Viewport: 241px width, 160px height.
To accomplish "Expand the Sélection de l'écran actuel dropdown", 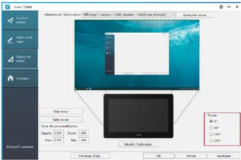I will (129, 15).
